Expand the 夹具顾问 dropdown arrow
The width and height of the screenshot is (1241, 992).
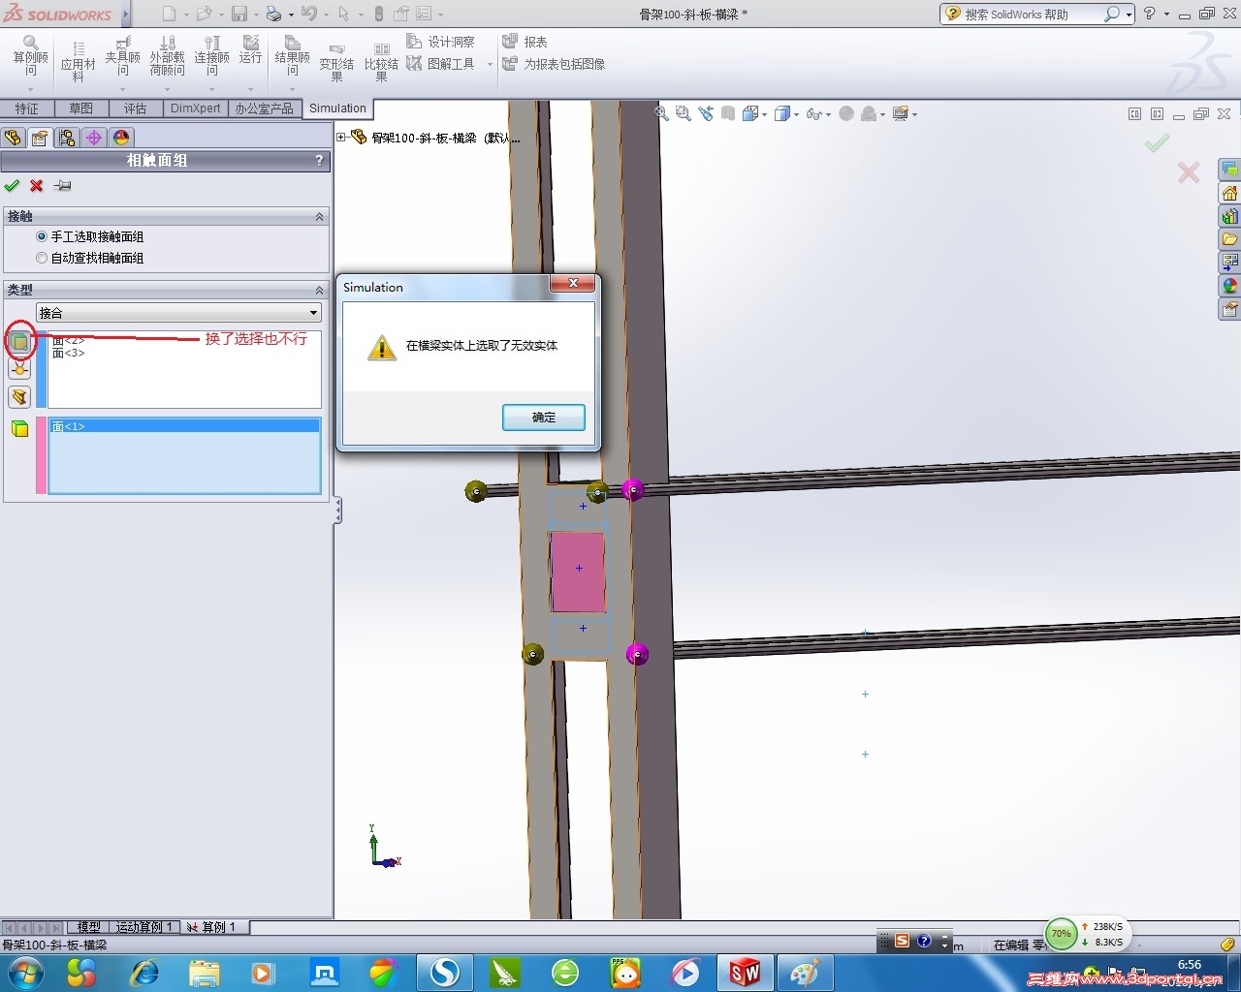tap(123, 89)
